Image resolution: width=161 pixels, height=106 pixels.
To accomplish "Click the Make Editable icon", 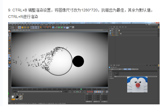I will [x=9, y=31].
